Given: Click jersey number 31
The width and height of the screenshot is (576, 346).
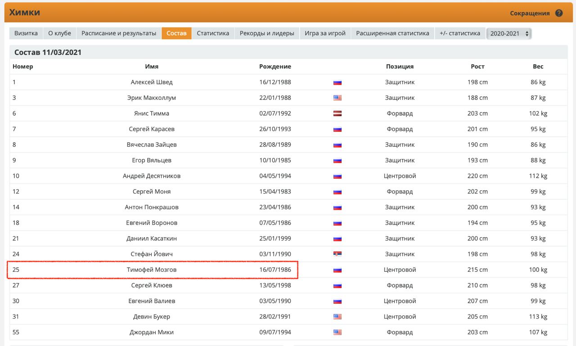Looking at the screenshot, I should [x=16, y=316].
